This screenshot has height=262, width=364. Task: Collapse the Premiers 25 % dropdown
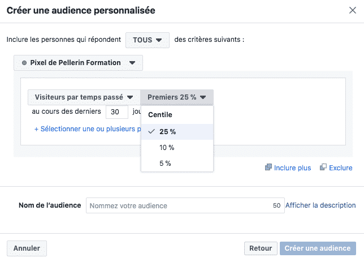(177, 97)
